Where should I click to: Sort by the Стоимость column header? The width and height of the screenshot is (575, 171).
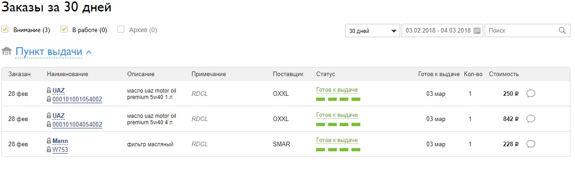pos(504,74)
